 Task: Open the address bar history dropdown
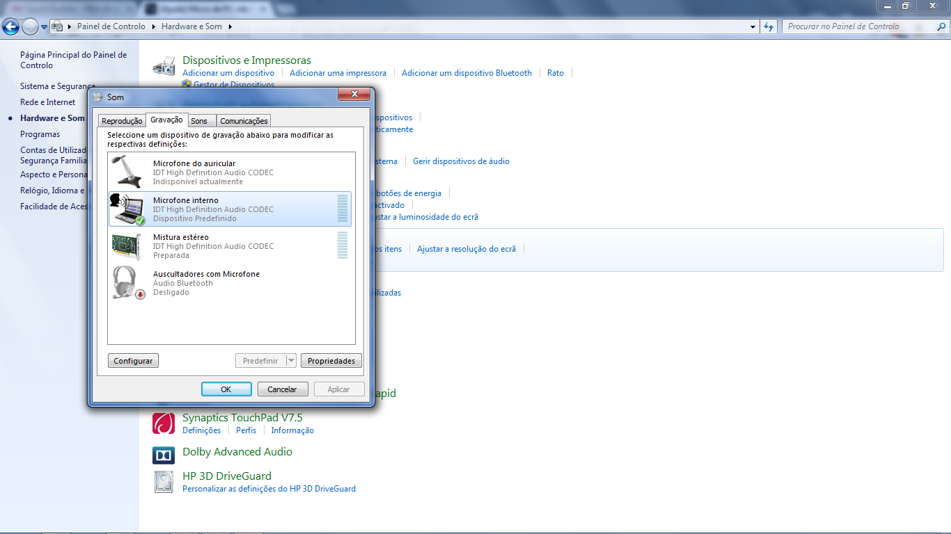(753, 27)
